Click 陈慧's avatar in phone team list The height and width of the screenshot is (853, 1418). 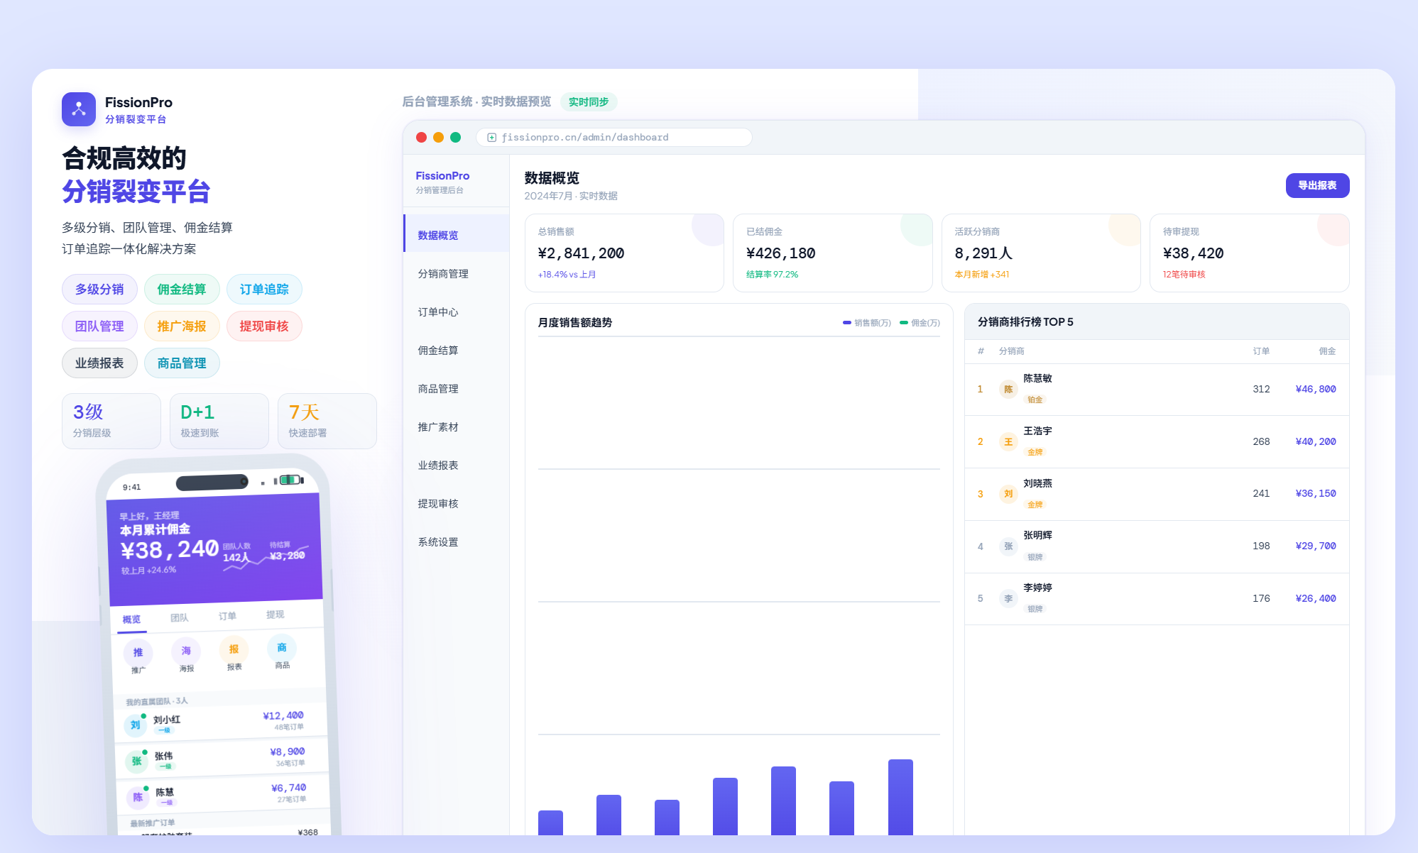[138, 797]
